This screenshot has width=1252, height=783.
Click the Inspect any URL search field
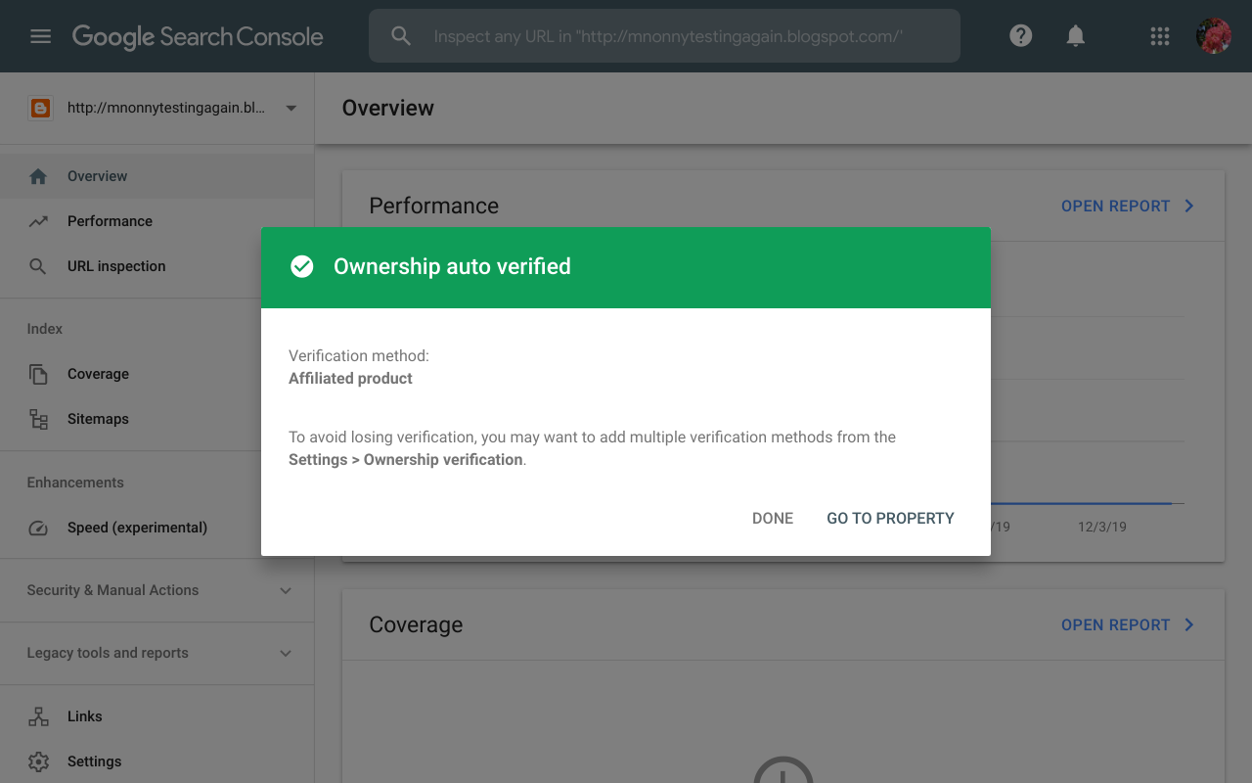coord(667,36)
